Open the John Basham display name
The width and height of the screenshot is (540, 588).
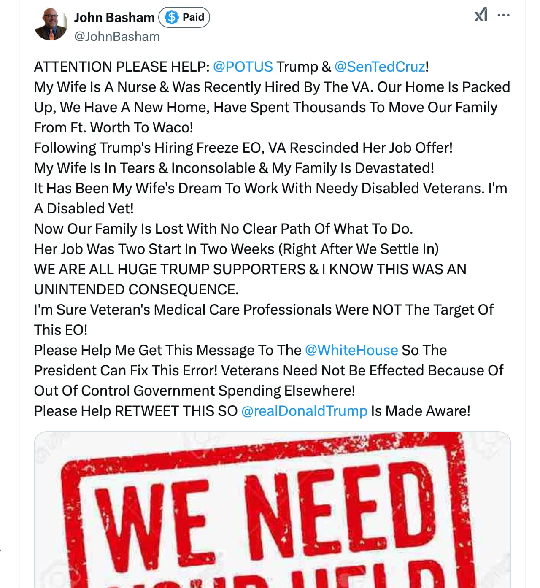[114, 17]
